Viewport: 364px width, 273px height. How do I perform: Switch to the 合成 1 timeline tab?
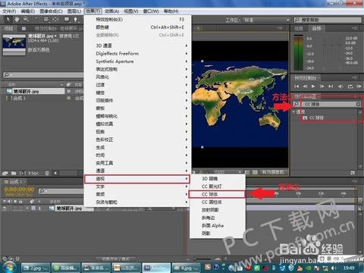click(x=15, y=181)
